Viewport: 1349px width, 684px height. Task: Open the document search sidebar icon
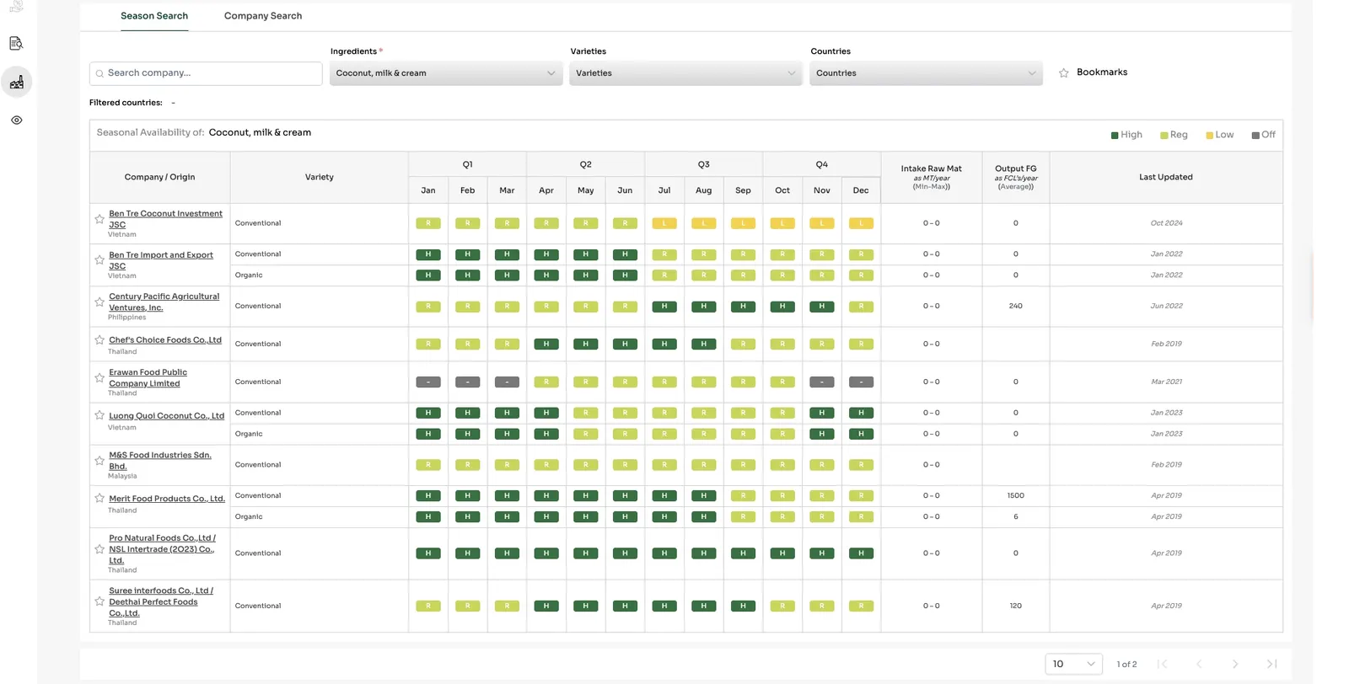[x=16, y=43]
